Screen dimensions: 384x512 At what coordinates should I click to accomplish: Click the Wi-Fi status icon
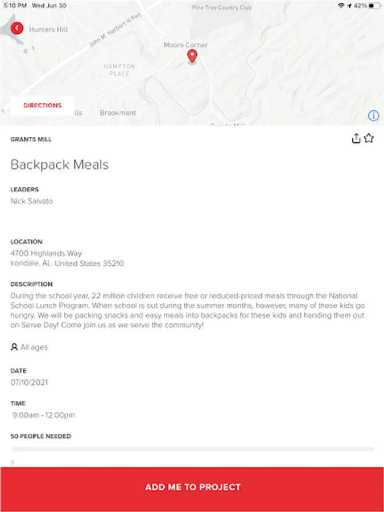click(341, 6)
